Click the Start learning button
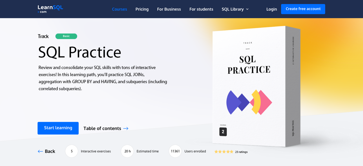This screenshot has height=166, width=363. tap(58, 128)
